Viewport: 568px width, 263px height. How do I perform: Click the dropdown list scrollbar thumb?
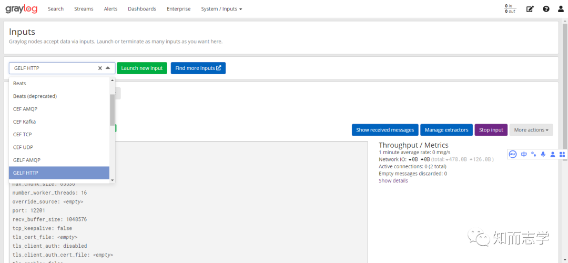coord(113,110)
